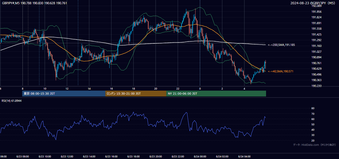
Task: Click the 8/23 12:00 date axis label
Action: (x=67, y=156)
